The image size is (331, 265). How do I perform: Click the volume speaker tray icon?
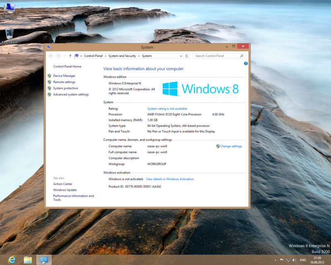tap(294, 260)
